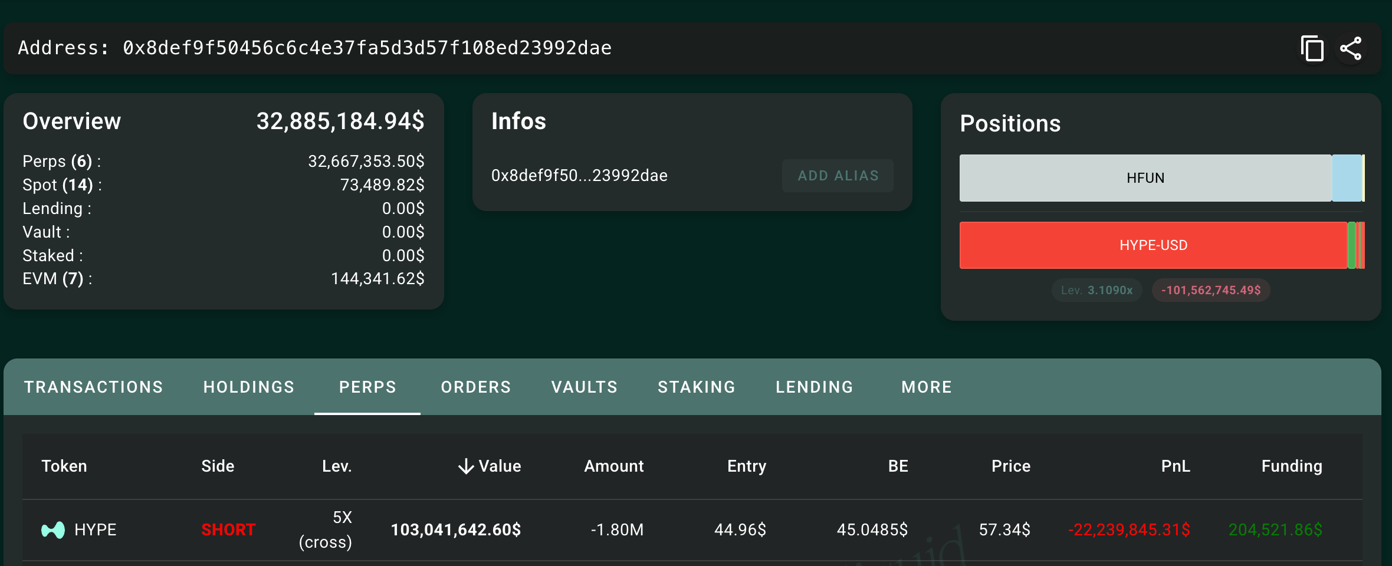Screen dimensions: 1392x566
Task: Switch to the LENDING tab
Action: (815, 387)
